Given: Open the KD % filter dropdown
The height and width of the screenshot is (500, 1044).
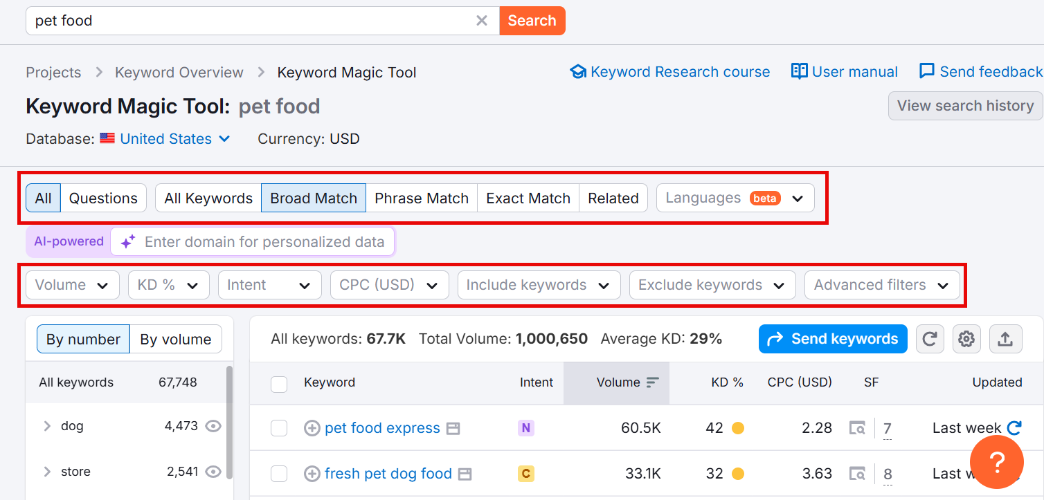Looking at the screenshot, I should click(169, 285).
